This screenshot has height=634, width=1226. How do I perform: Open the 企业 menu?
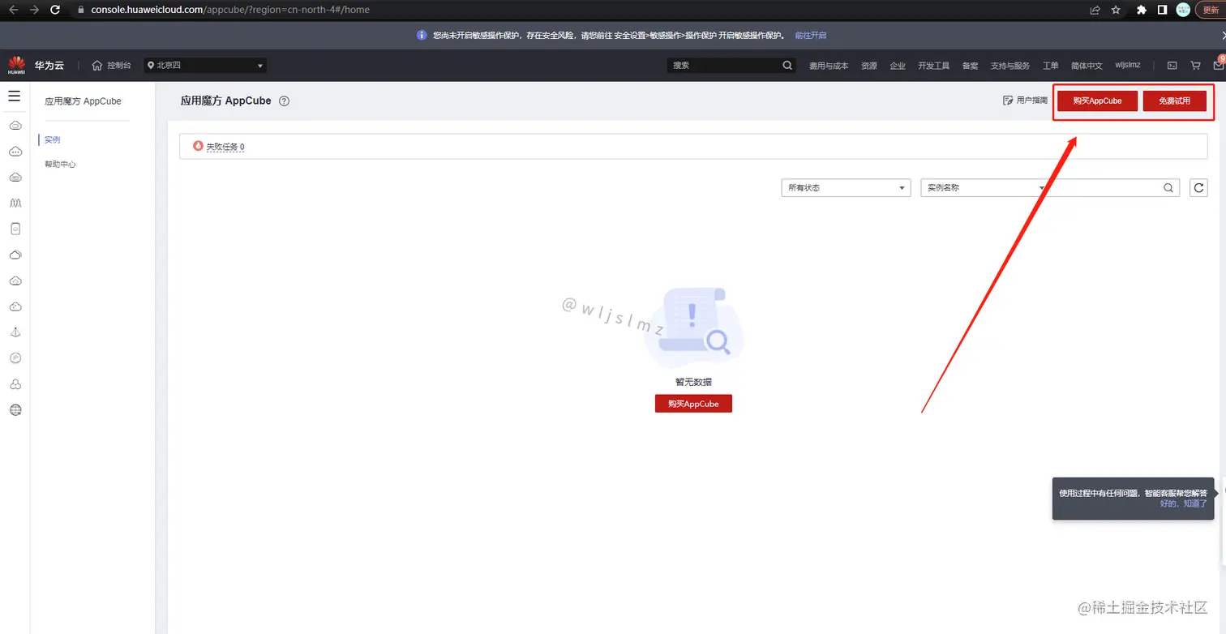point(898,66)
